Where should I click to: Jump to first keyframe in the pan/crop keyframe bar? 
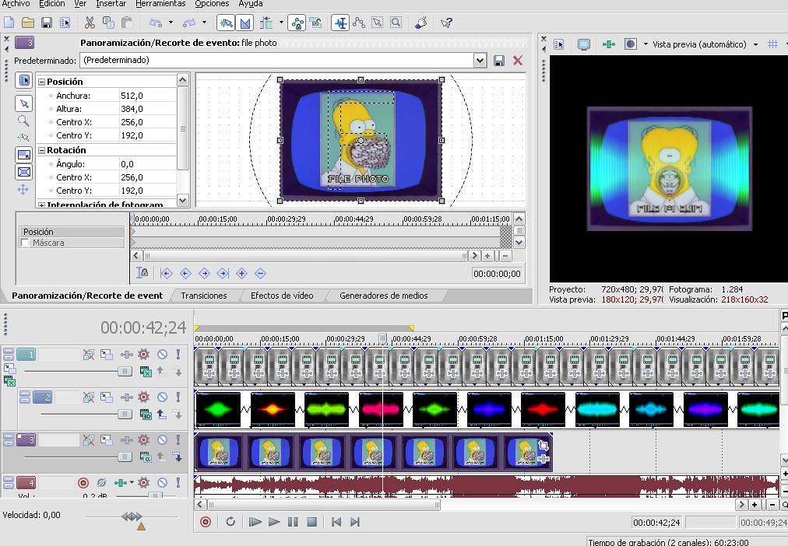[166, 274]
